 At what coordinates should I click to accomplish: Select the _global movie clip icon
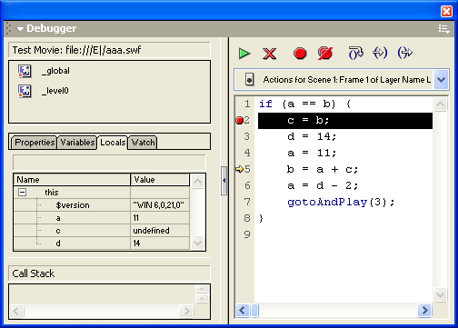[x=25, y=71]
